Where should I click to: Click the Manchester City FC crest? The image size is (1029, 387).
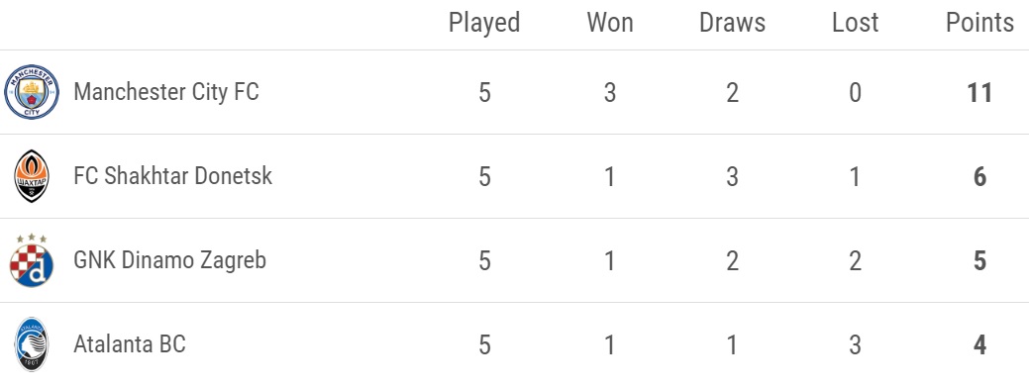[x=32, y=92]
